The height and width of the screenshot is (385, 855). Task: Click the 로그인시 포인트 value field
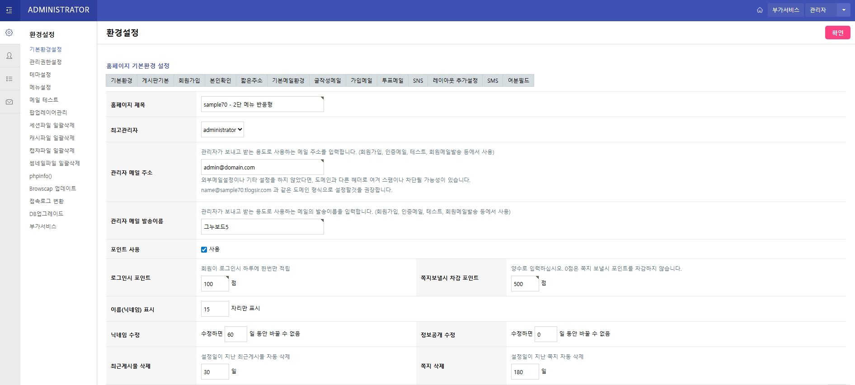215,284
